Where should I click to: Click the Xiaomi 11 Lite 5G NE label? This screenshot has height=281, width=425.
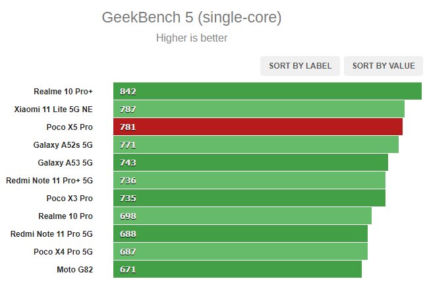click(x=53, y=109)
